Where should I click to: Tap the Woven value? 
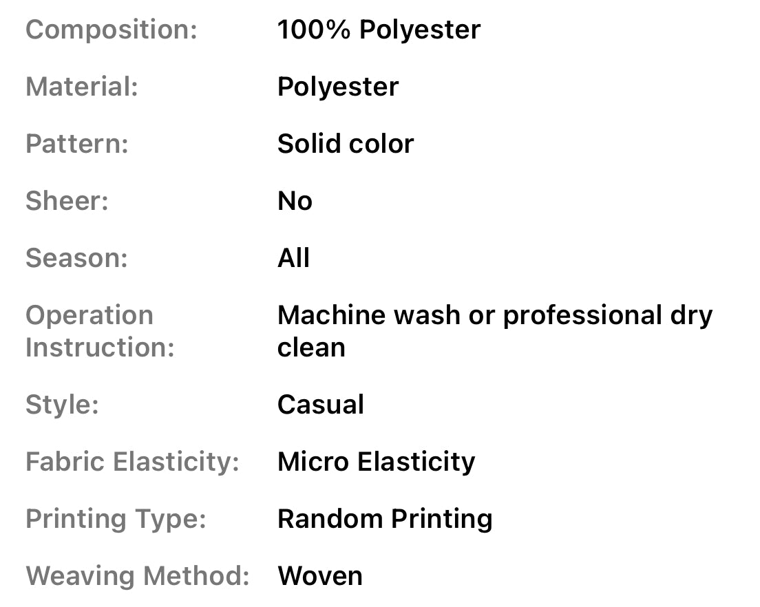(x=320, y=575)
